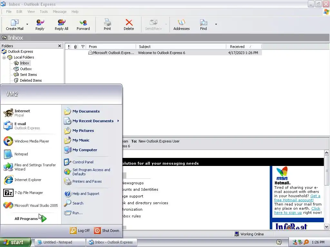This screenshot has width=330, height=247.
Task: Open E-mail Outlook Express from Start menu
Action: pos(31,126)
